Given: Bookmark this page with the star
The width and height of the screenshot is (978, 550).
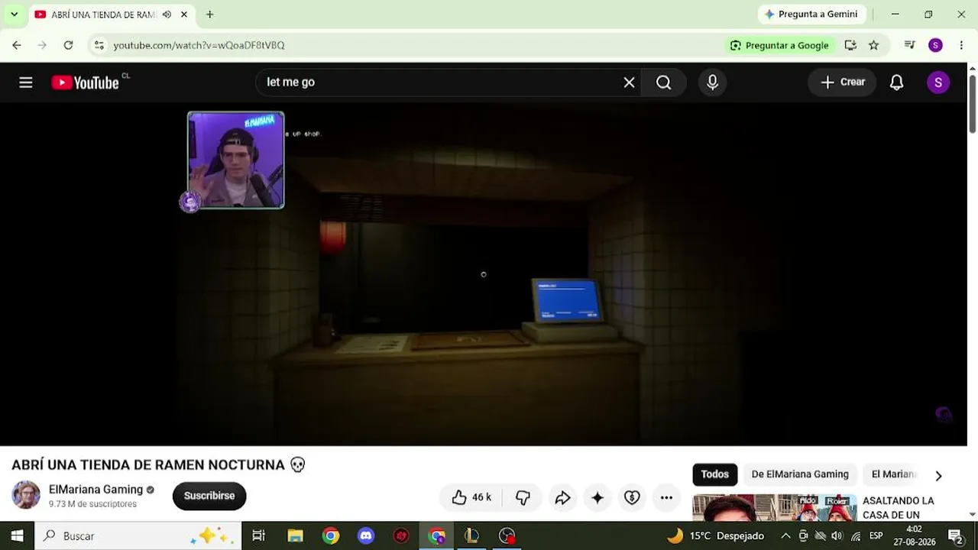Looking at the screenshot, I should pyautogui.click(x=873, y=45).
